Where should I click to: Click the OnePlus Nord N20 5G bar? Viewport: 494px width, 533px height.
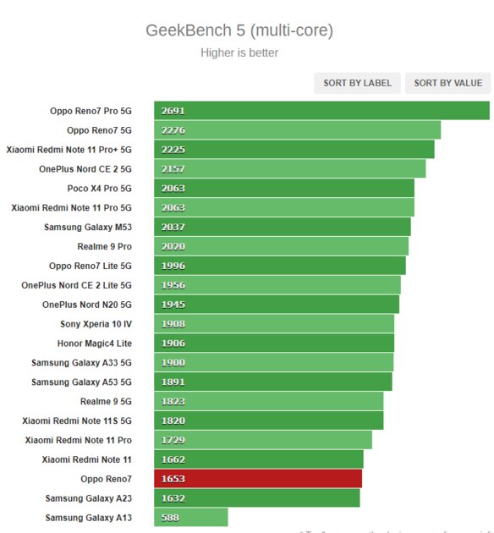(277, 305)
